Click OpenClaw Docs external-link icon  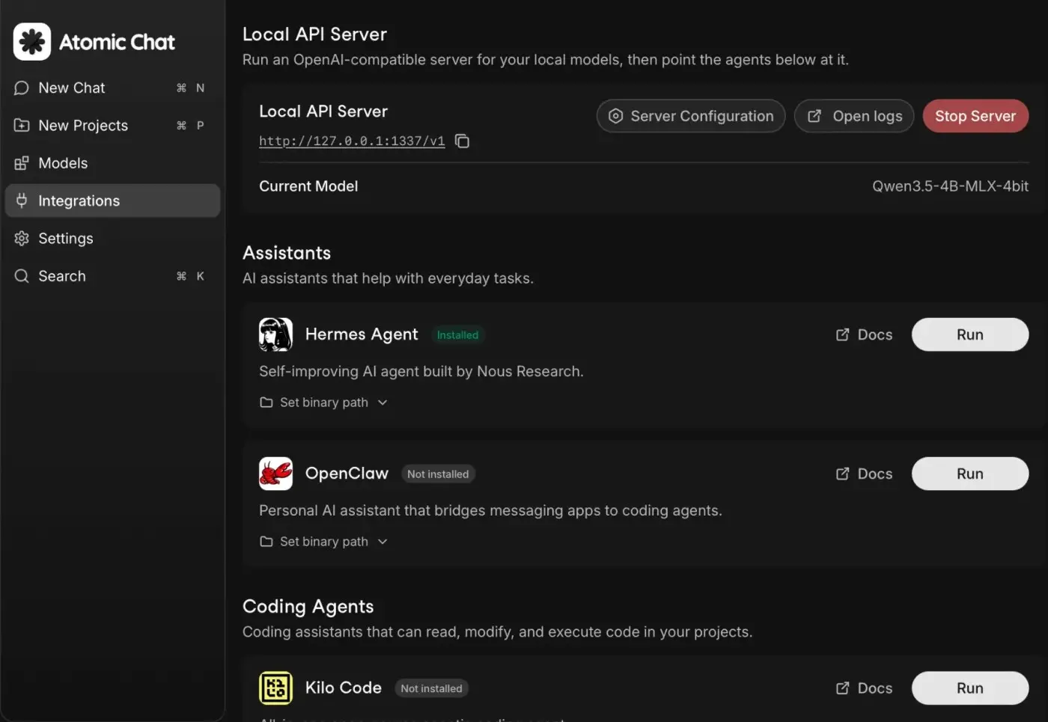pyautogui.click(x=843, y=474)
